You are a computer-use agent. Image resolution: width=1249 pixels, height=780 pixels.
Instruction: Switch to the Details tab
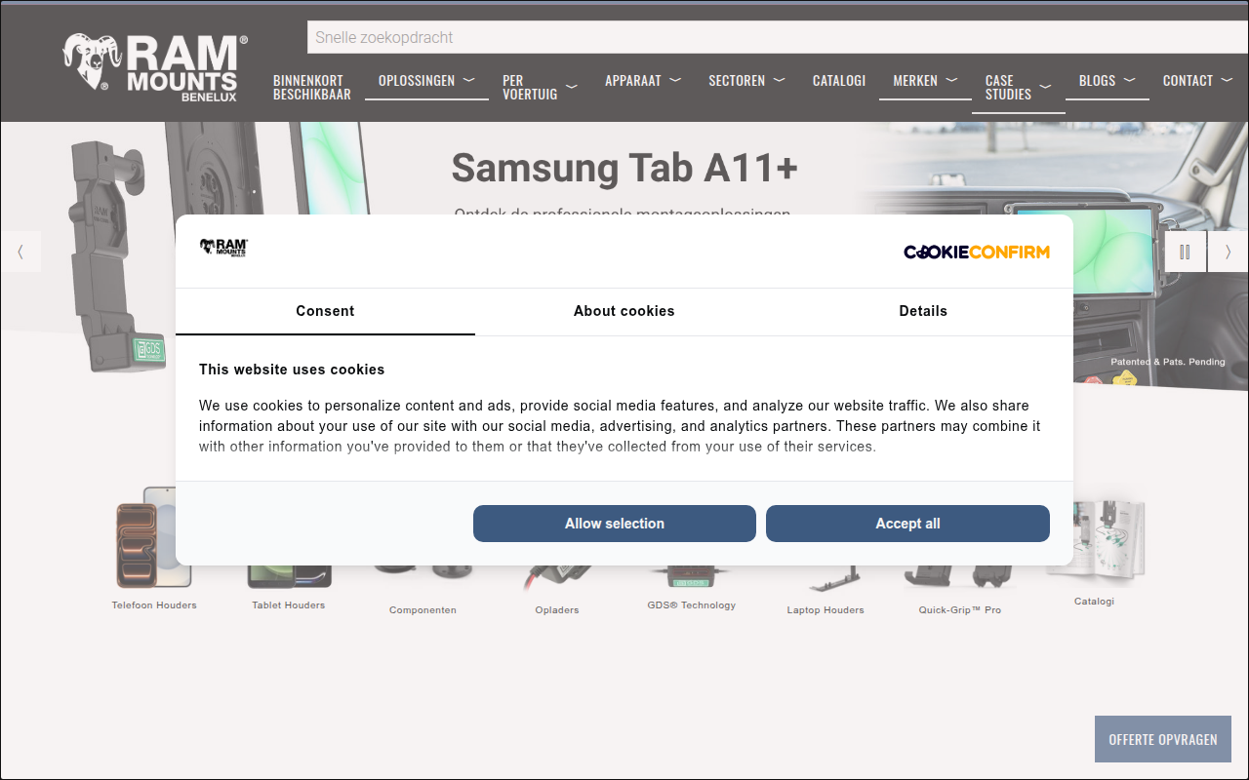923,311
